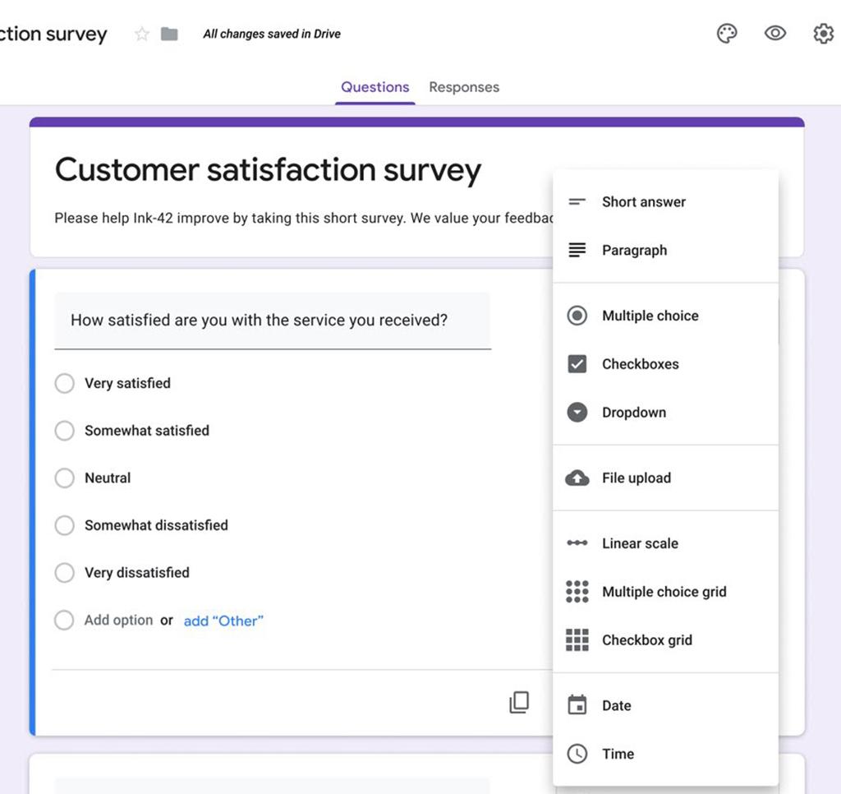841x794 pixels.
Task: Pick Dropdown question type
Action: (x=665, y=413)
